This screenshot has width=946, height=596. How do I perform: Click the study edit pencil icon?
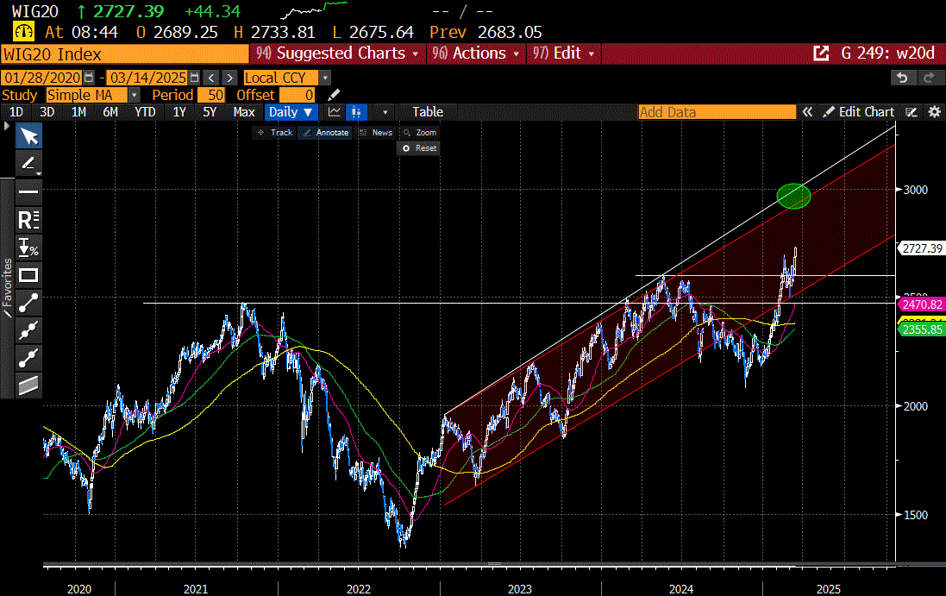(x=334, y=95)
